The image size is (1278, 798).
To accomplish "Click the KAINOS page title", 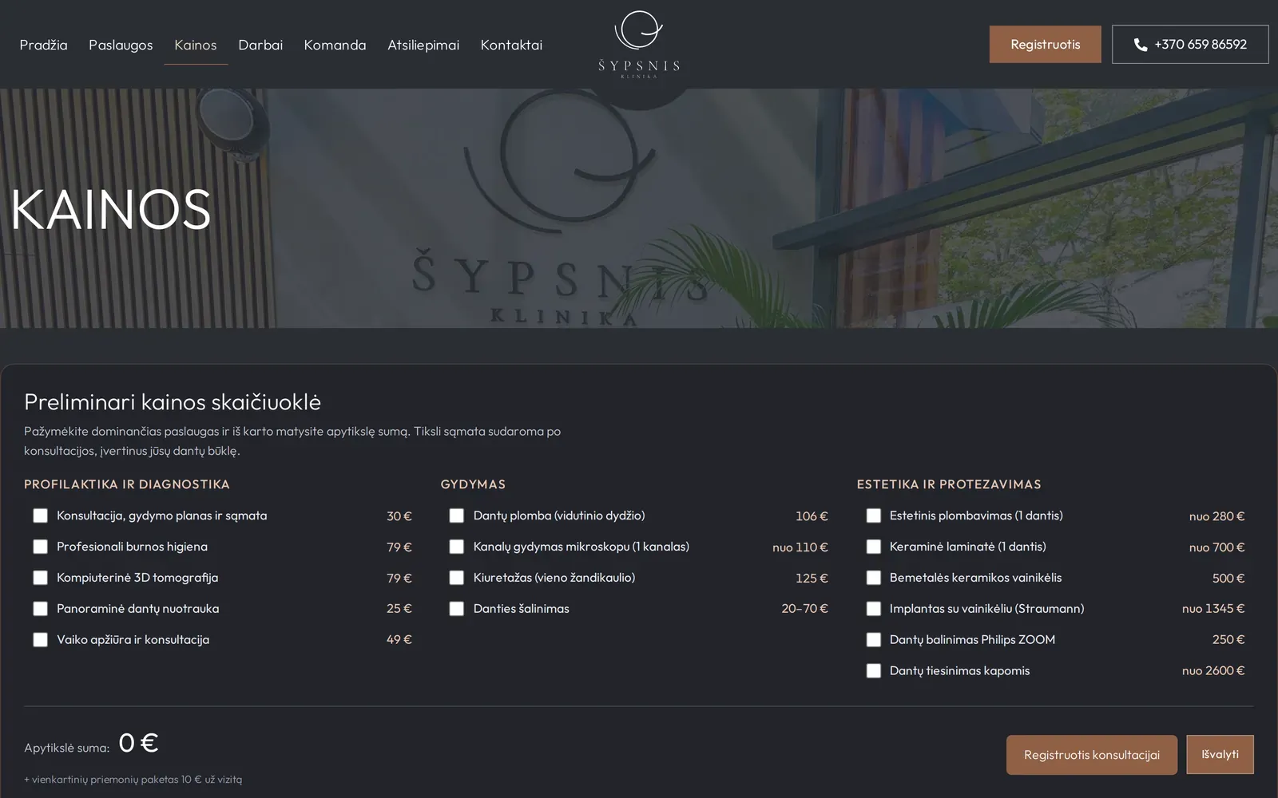I will click(x=111, y=210).
